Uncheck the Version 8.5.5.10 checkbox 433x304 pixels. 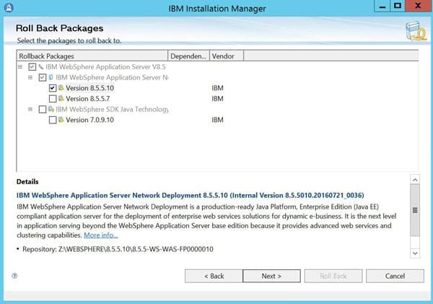click(x=53, y=88)
